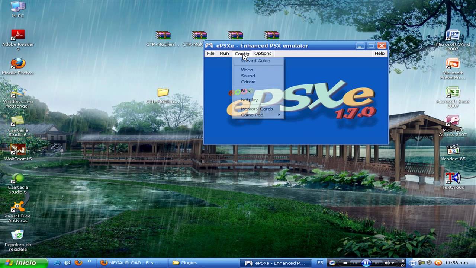The width and height of the screenshot is (476, 268).
Task: Choose Netplay in the Config menu
Action: (x=258, y=100)
